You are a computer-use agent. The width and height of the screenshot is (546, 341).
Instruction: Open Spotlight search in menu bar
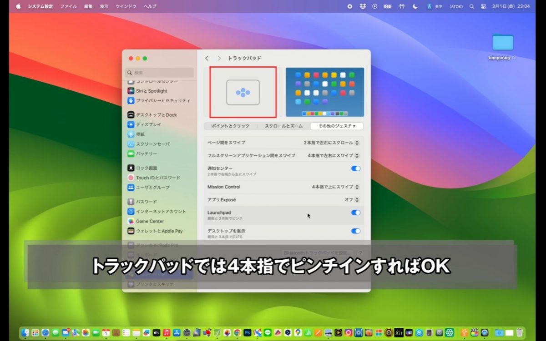472,6
